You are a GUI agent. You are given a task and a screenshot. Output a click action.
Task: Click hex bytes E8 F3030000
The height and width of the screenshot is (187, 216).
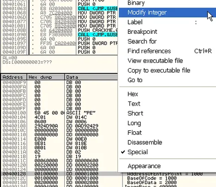pyautogui.click(x=56, y=35)
